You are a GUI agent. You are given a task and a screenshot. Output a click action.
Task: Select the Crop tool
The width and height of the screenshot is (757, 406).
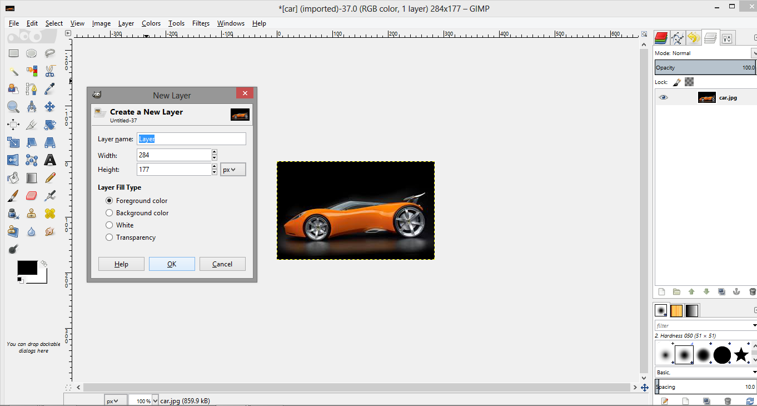click(x=32, y=125)
